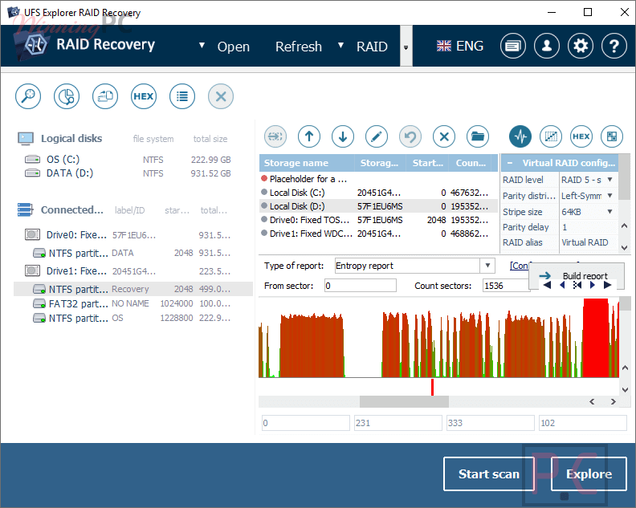Click the center-position marker between the arrows
The image size is (636, 508).
click(577, 285)
